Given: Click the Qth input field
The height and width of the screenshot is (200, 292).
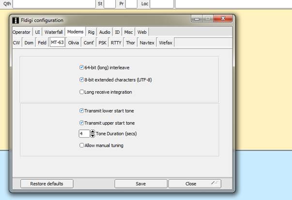Looking at the screenshot, I should (x=53, y=4).
